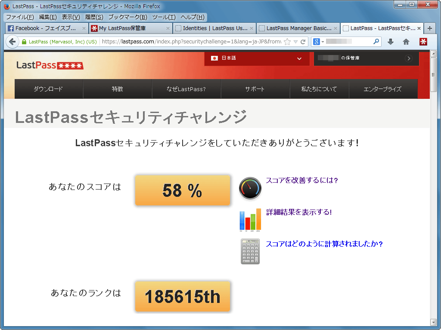
Task: Open ヘルプ(H) menu
Action: [193, 17]
